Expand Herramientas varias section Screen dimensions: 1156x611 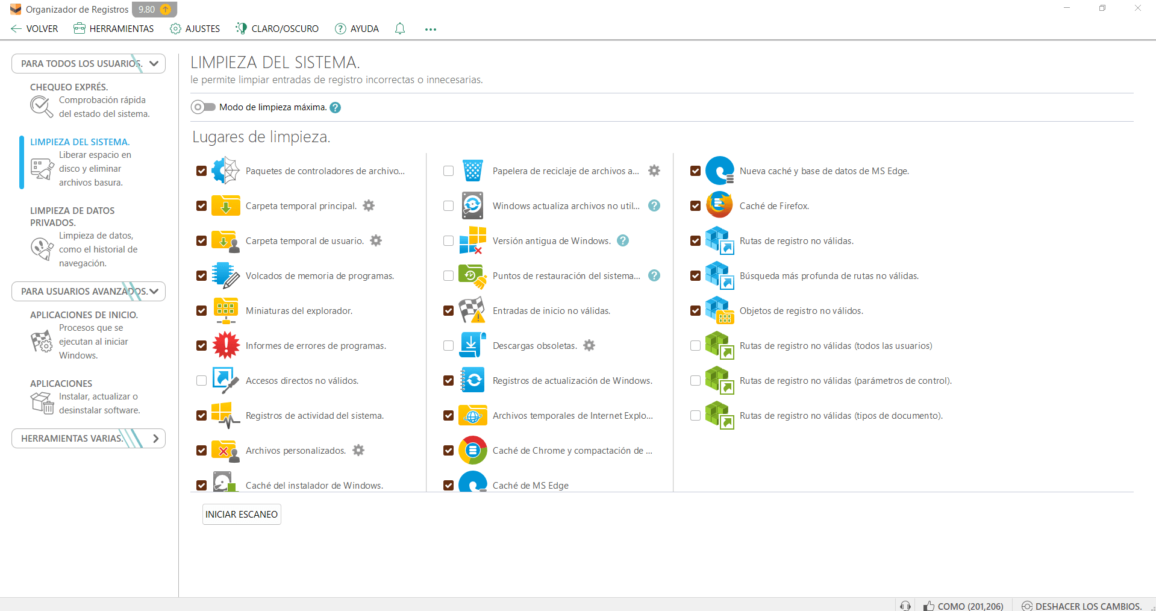89,438
